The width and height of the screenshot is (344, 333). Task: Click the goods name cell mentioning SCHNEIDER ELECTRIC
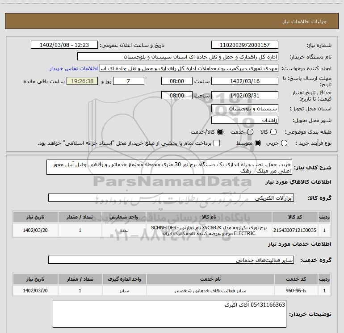(x=209, y=230)
